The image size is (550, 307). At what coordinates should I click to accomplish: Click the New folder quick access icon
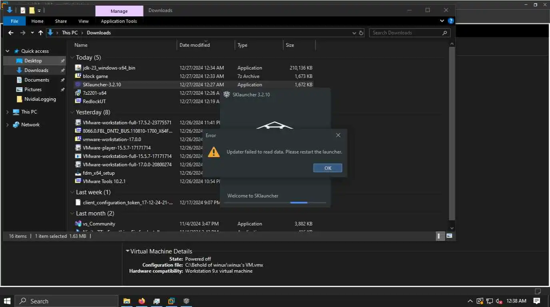pos(32,10)
